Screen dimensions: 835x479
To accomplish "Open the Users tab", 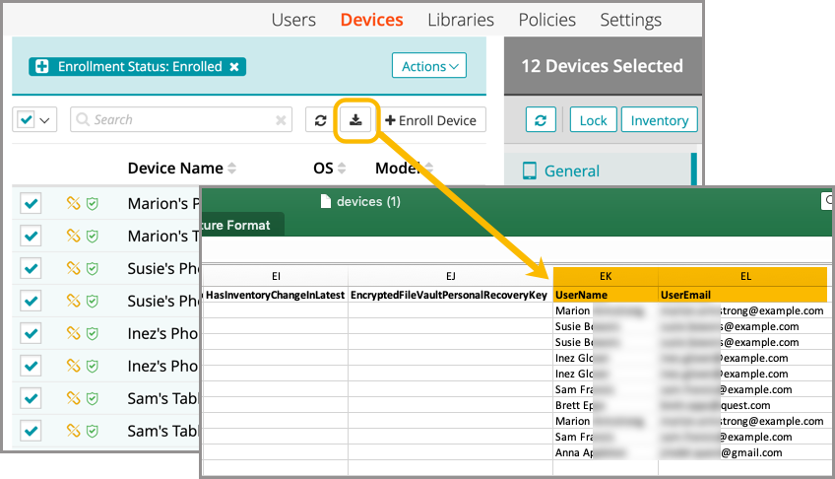I will (x=293, y=20).
